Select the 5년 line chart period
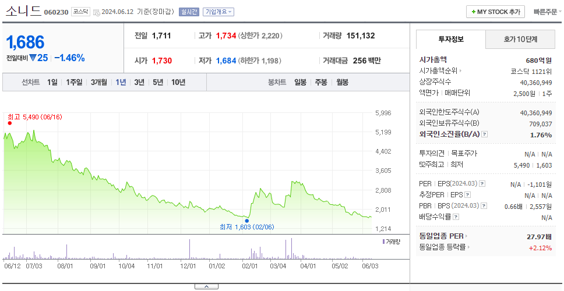The height and width of the screenshot is (291, 564). click(x=158, y=82)
